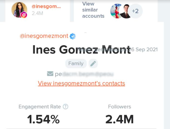Viewport: 170px width, 129px height.
Task: Click the 1.54% engagement rate value
Action: coord(43,119)
